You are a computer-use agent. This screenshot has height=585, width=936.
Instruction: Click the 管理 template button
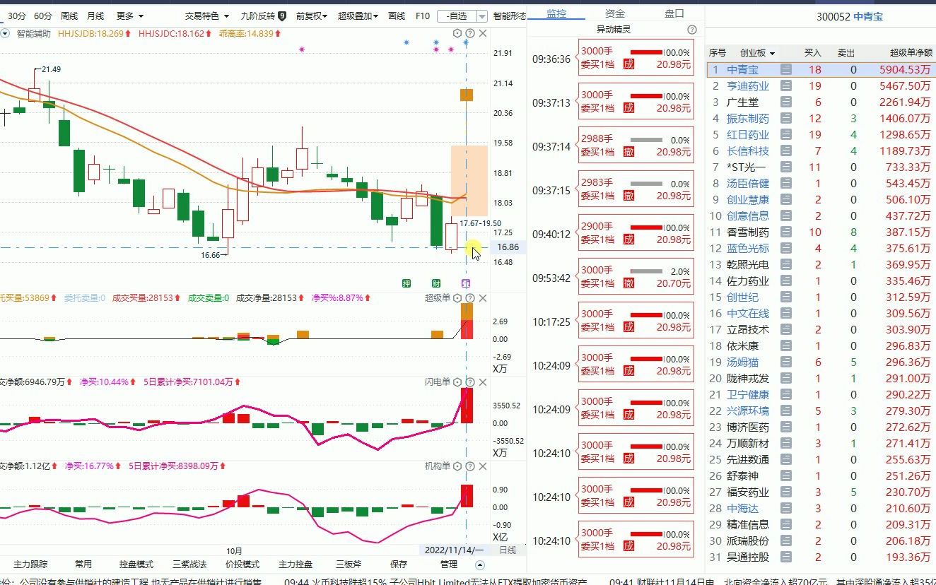(x=449, y=565)
